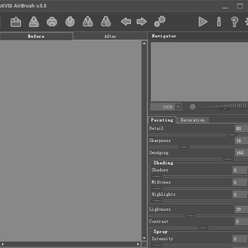The image size is (248, 248).
Task: Open the 100% zoom dropdown arrow
Action: coord(178,107)
